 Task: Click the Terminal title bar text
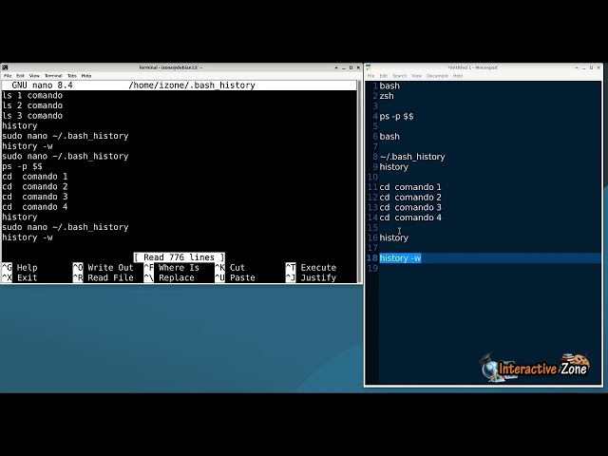pos(171,67)
